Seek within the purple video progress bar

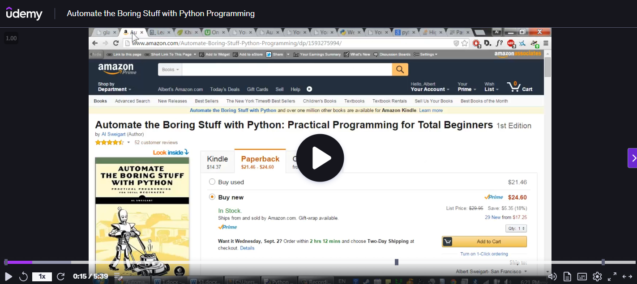(x=18, y=262)
